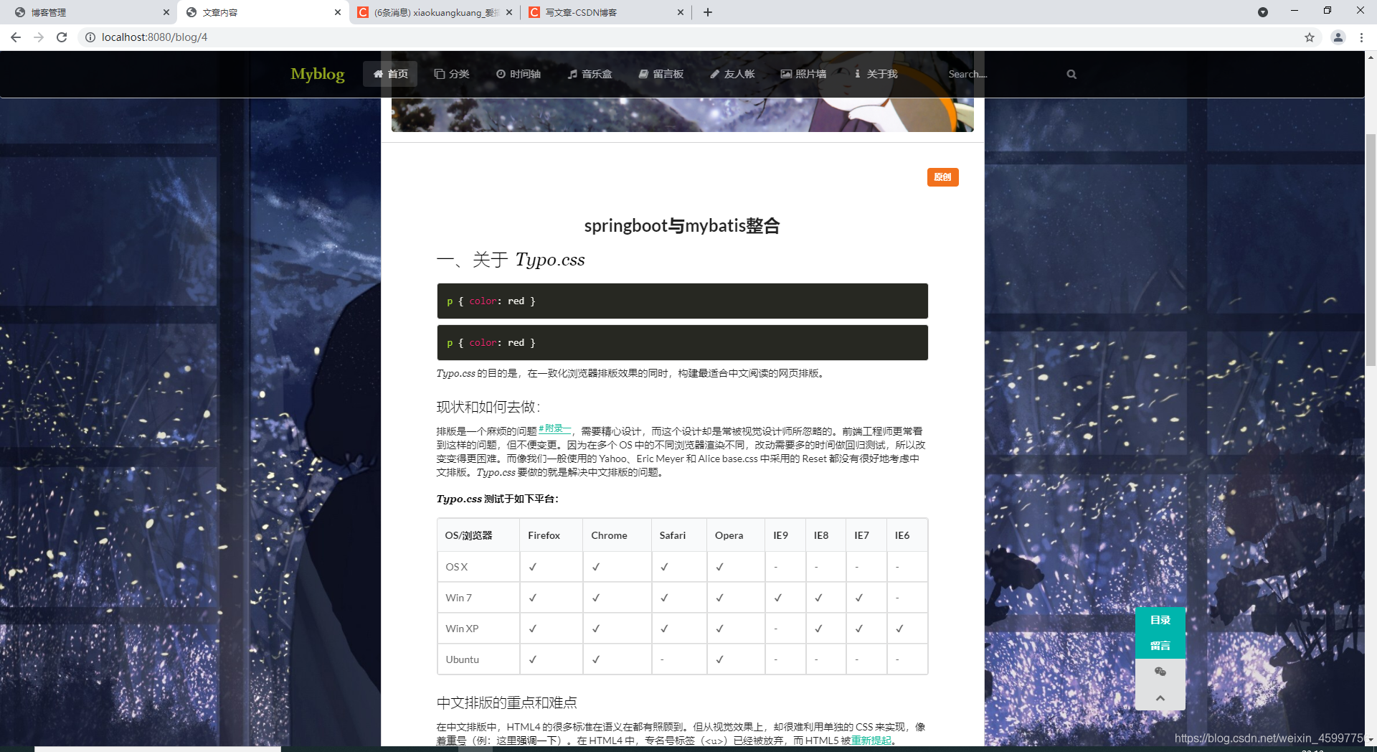Go to the 时间轴 timeline page
This screenshot has width=1377, height=752.
pos(519,74)
